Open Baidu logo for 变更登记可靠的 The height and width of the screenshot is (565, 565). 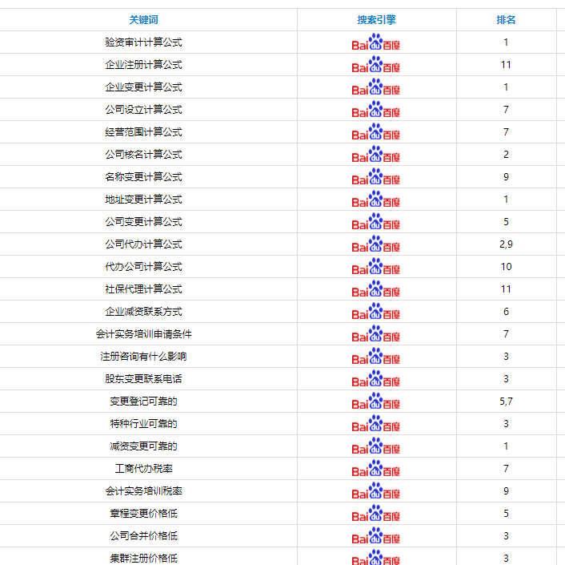tap(376, 401)
